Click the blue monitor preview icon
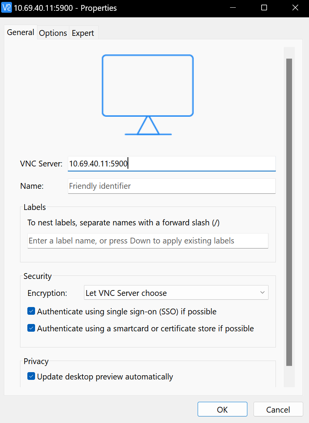Screen dimensions: 309x423 pyautogui.click(x=148, y=95)
